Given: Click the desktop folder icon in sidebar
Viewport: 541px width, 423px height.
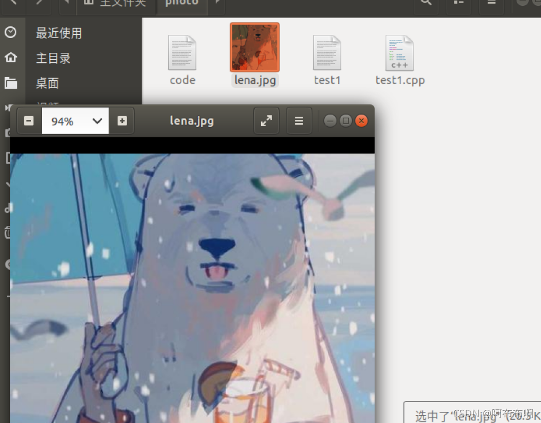Looking at the screenshot, I should [x=11, y=83].
